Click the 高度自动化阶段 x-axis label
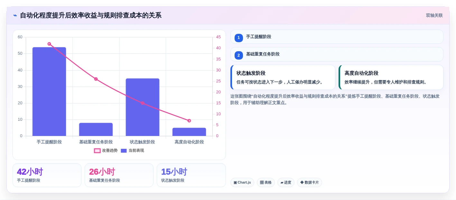 (x=189, y=142)
